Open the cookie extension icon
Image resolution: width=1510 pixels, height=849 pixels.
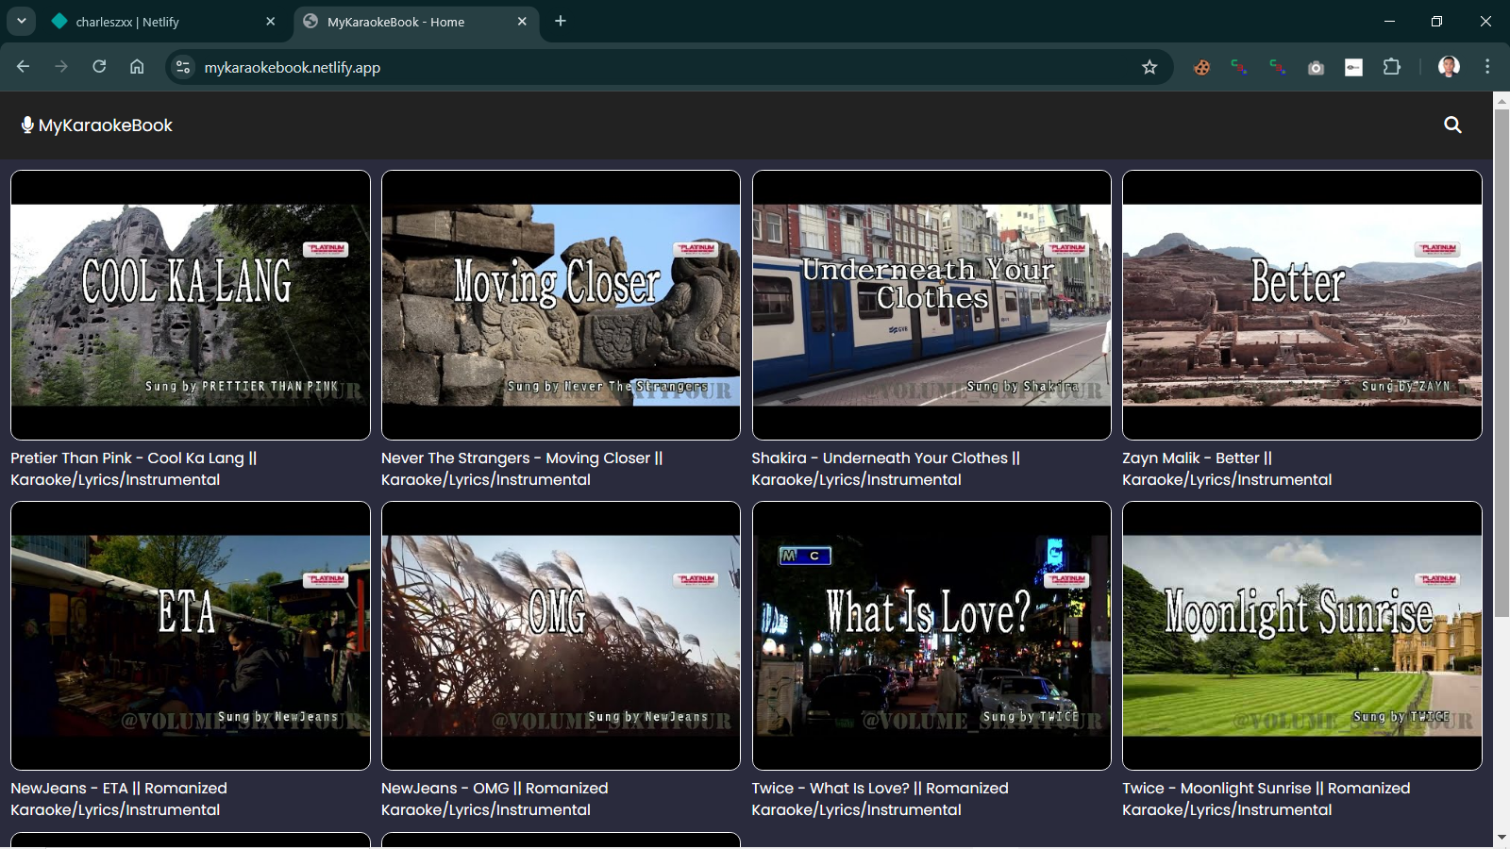click(1201, 67)
